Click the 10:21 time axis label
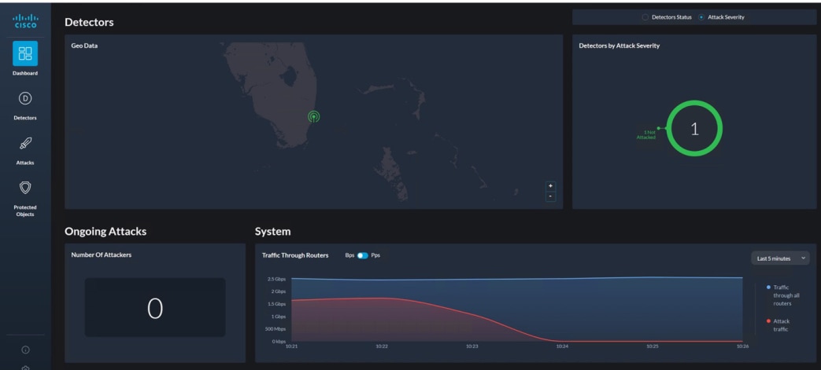The height and width of the screenshot is (370, 821). tap(292, 346)
